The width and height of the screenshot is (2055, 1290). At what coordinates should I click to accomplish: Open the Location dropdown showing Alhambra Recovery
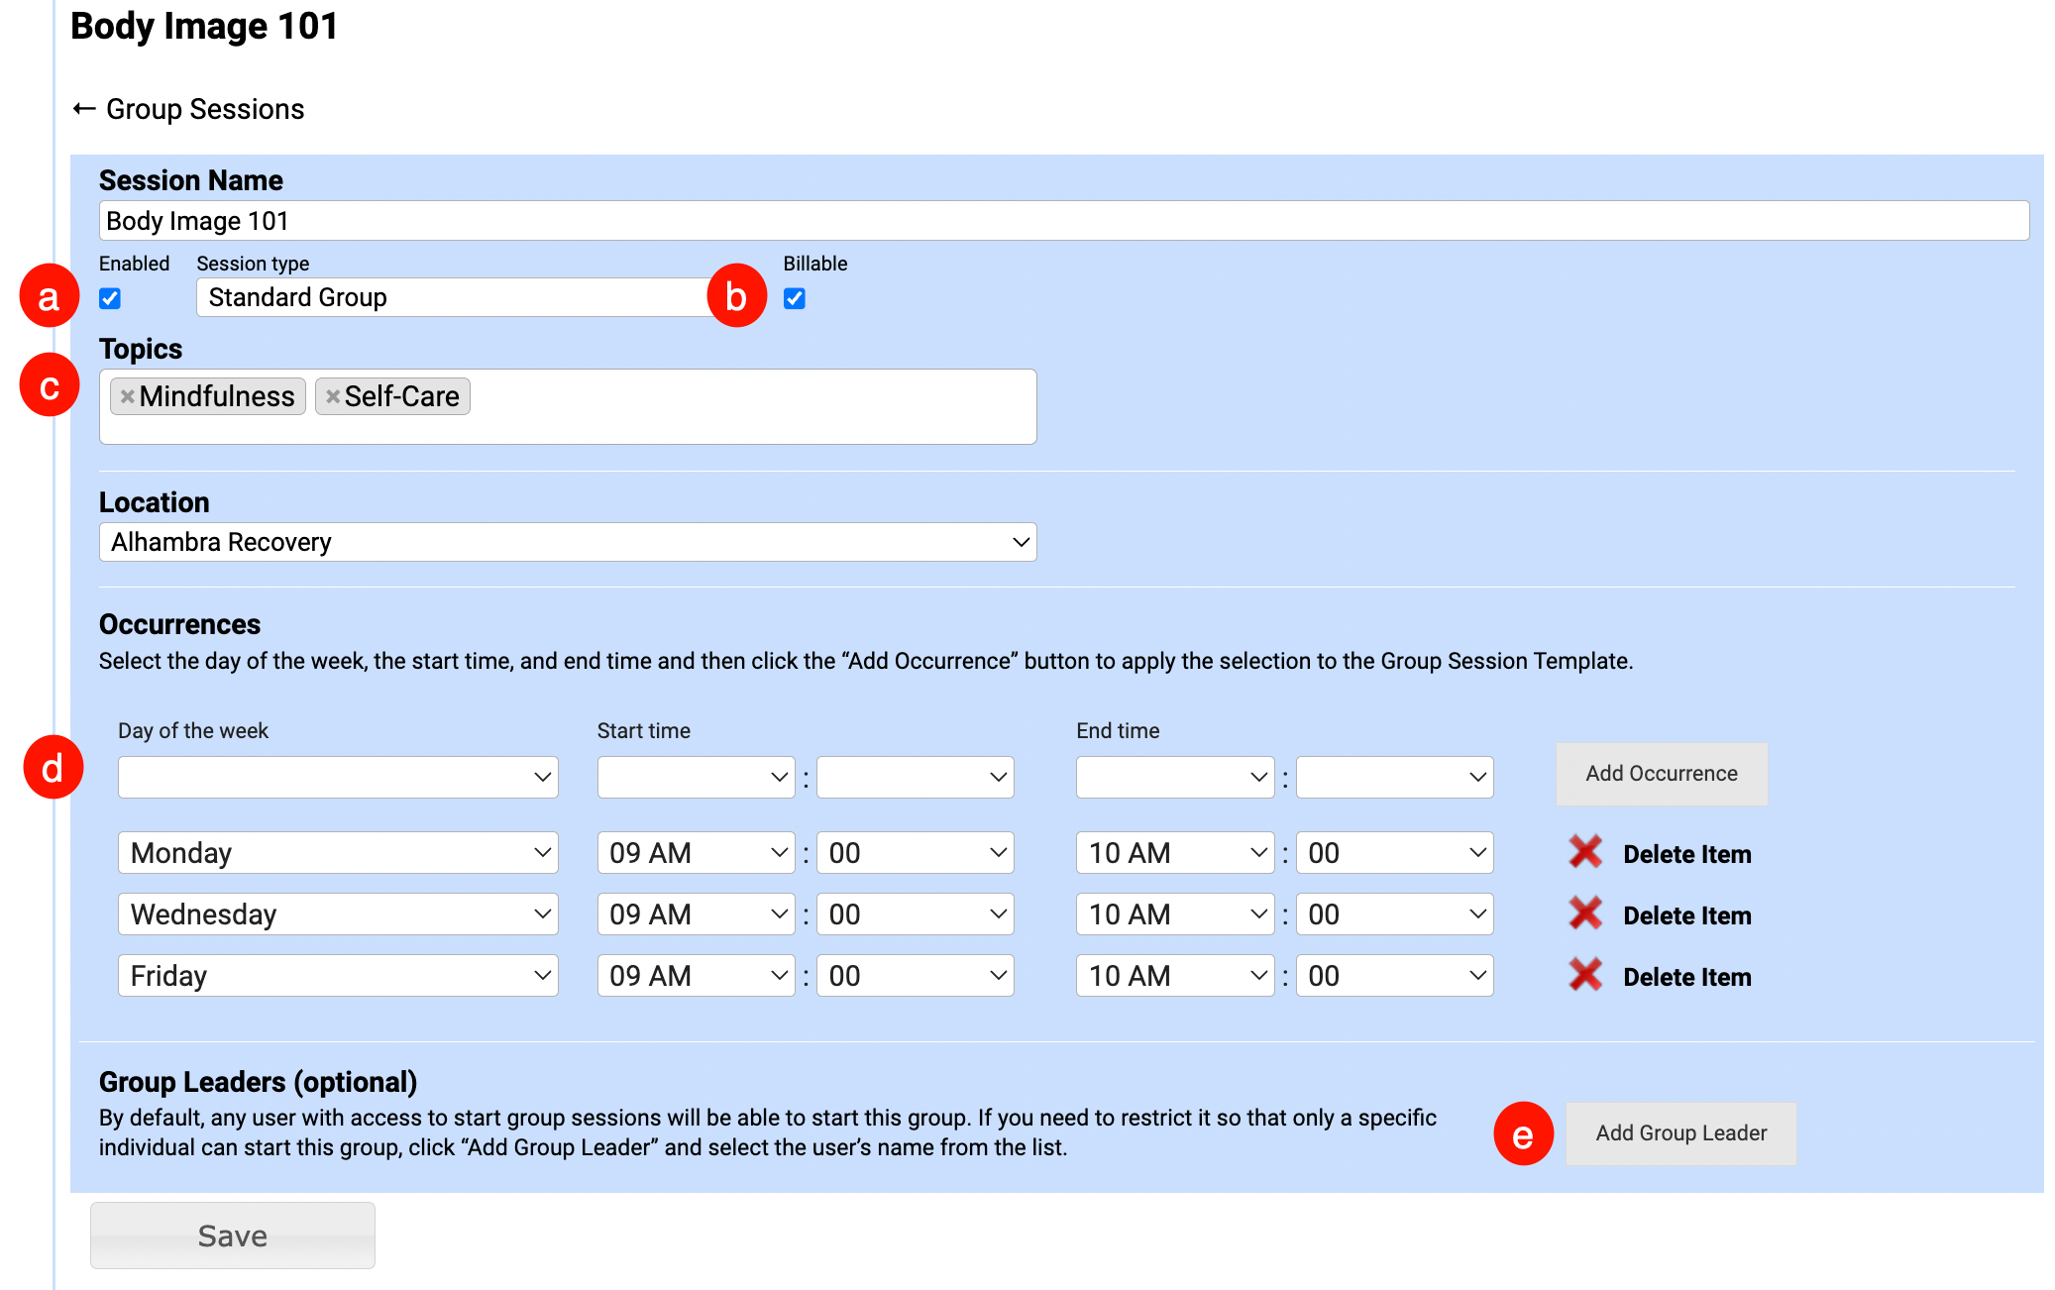[x=567, y=542]
